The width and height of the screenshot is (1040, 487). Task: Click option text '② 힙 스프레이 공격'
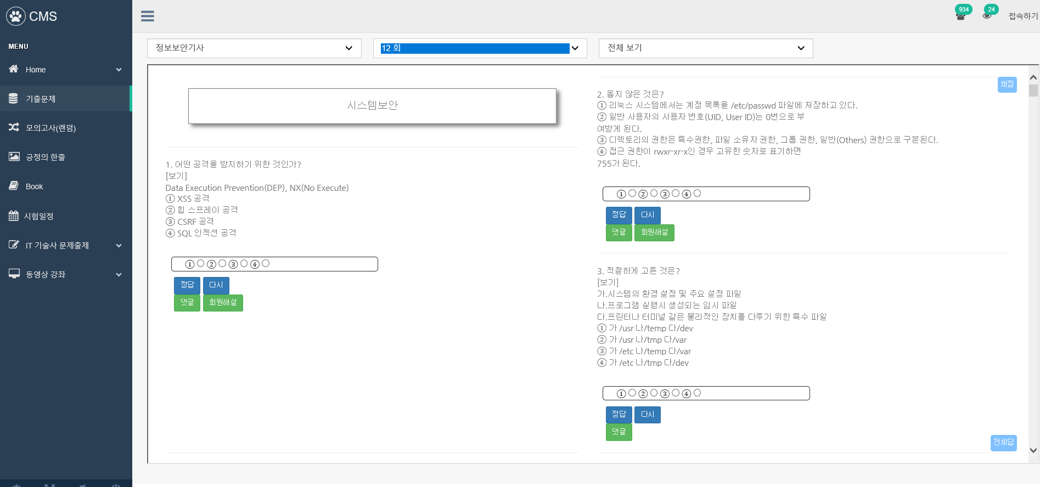tap(201, 210)
